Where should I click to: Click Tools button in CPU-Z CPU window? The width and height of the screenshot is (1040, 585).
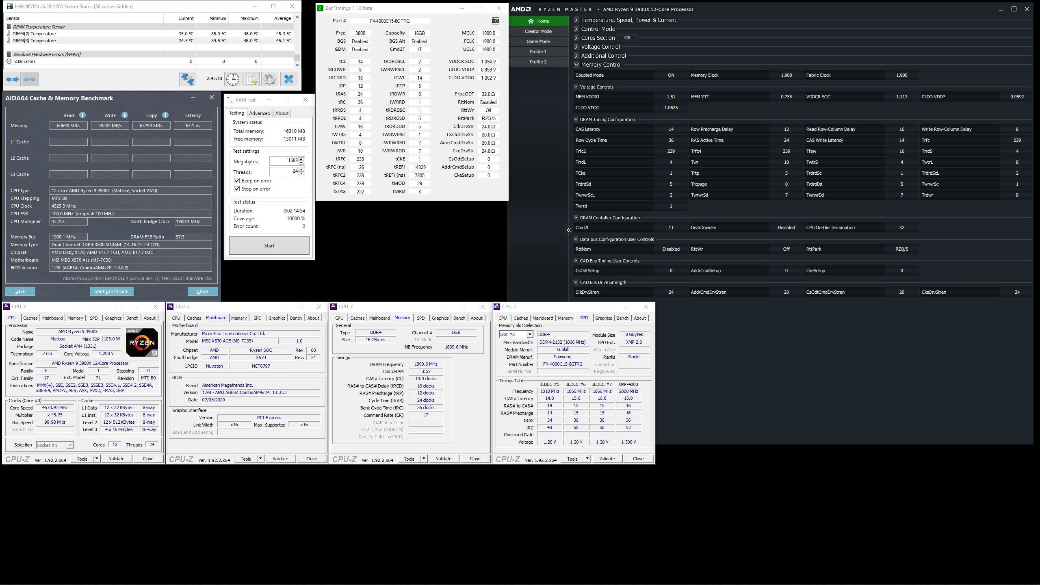(82, 459)
